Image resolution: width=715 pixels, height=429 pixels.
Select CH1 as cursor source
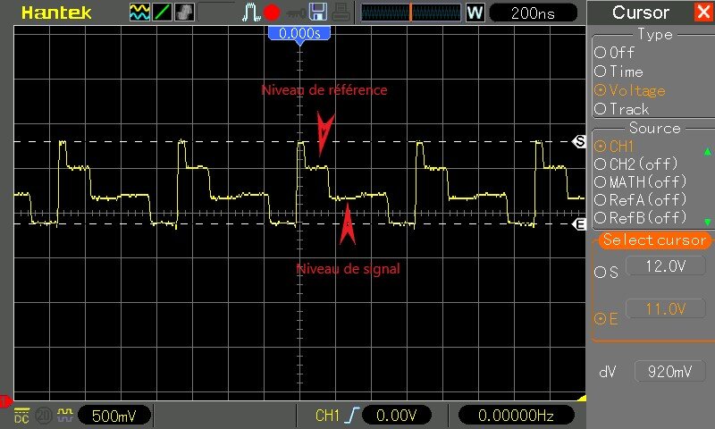[x=614, y=147]
